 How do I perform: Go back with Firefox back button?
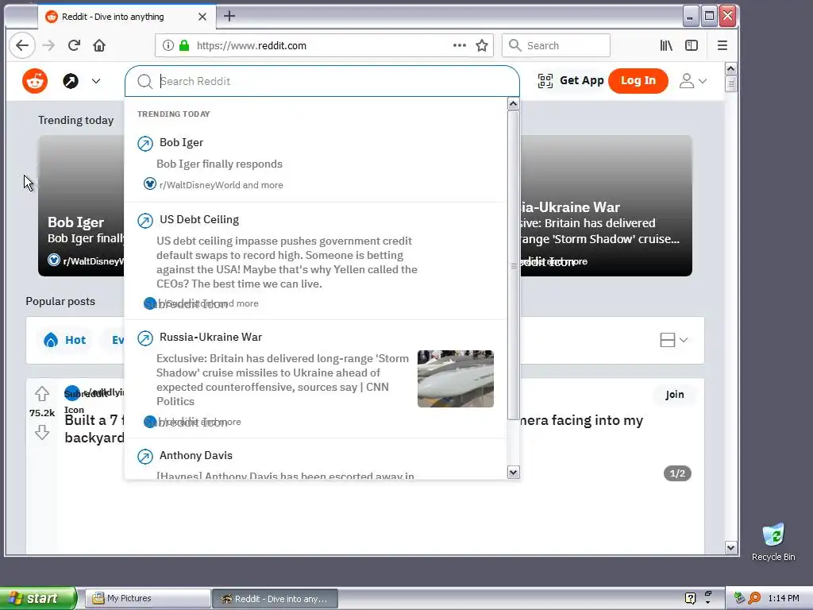coord(22,45)
